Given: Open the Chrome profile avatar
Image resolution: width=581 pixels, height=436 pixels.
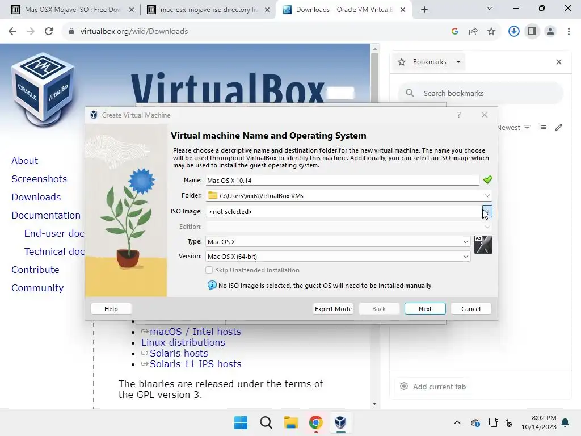Looking at the screenshot, I should (550, 32).
